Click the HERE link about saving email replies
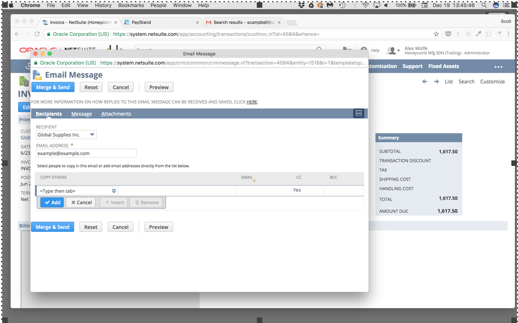The height and width of the screenshot is (323, 518). tap(252, 102)
